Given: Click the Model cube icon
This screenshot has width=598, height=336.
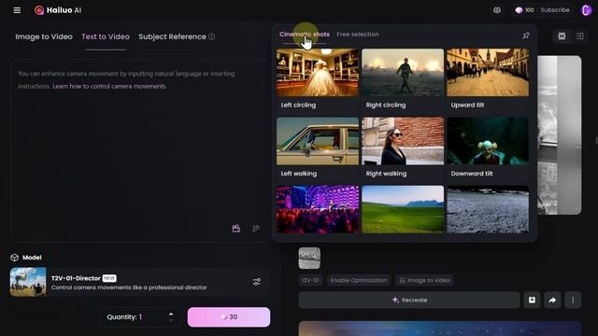Looking at the screenshot, I should [x=15, y=258].
